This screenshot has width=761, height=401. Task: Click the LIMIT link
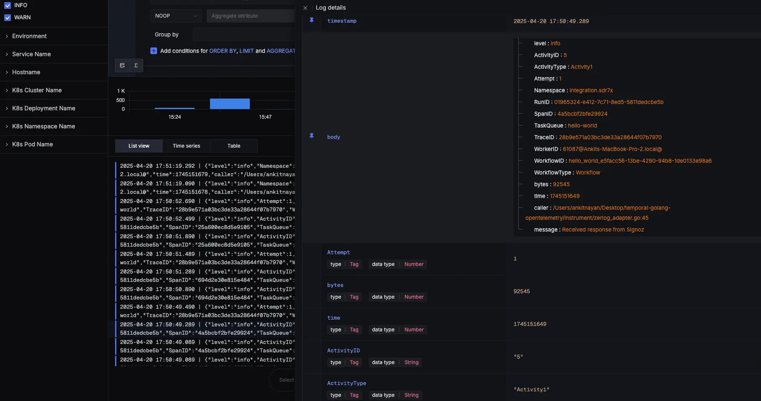[x=247, y=51]
